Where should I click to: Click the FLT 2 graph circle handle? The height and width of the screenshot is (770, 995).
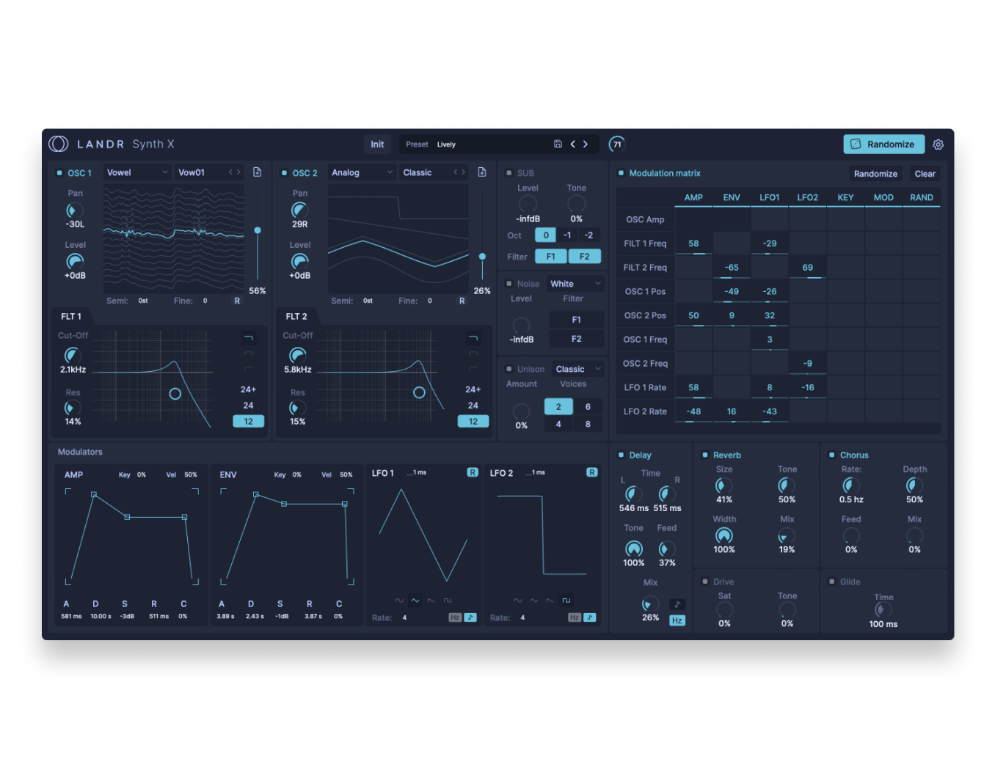[x=419, y=392]
